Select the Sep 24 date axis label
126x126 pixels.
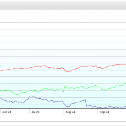[x=104, y=112]
